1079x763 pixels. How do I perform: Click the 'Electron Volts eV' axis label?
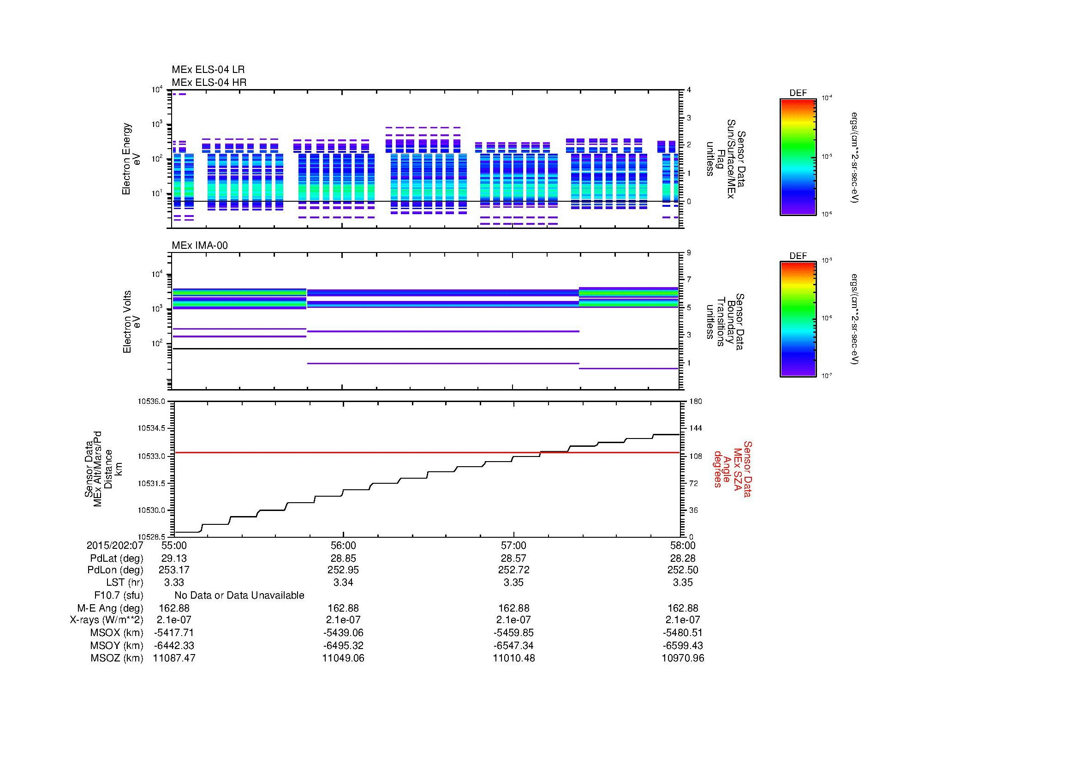[131, 322]
